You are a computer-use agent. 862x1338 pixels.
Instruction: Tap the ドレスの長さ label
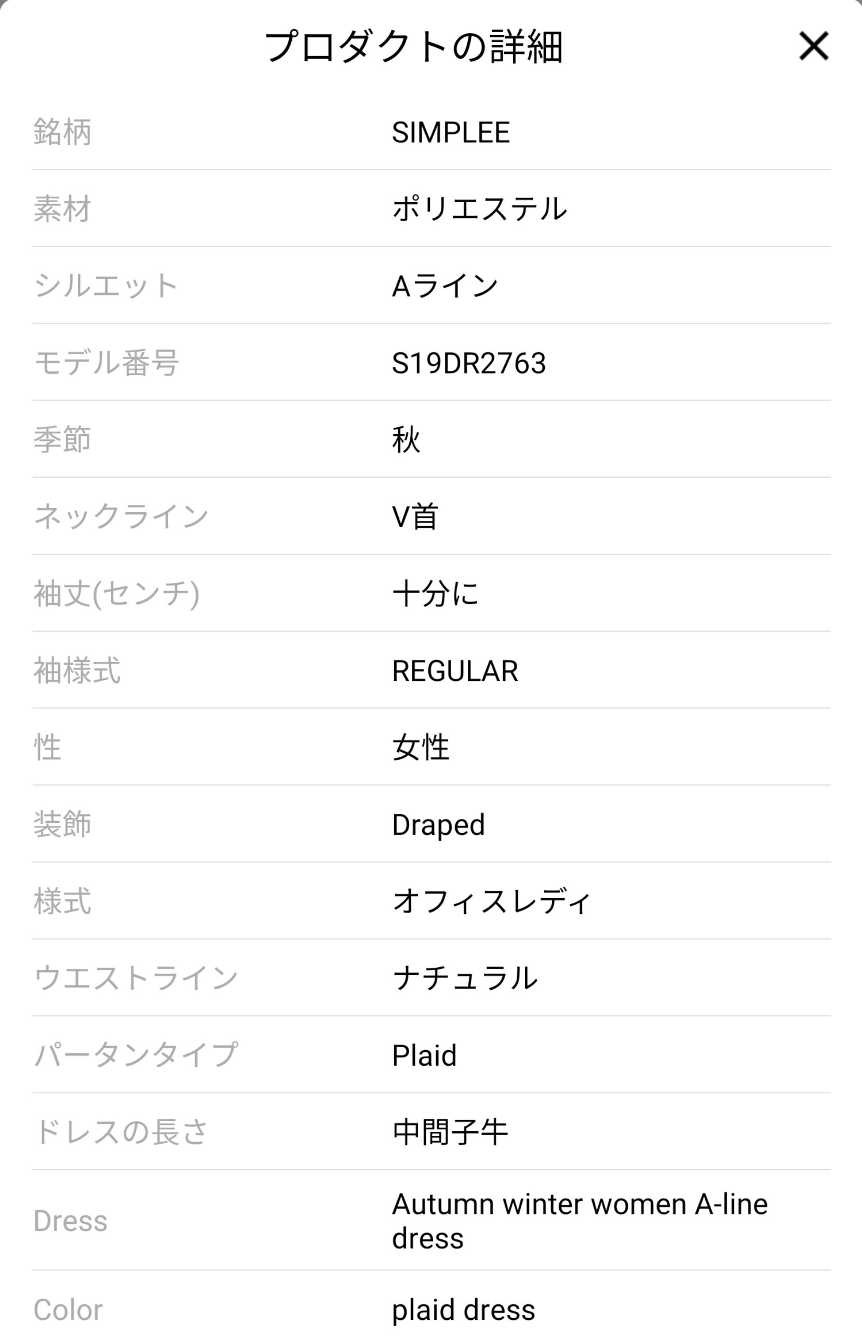point(120,1132)
